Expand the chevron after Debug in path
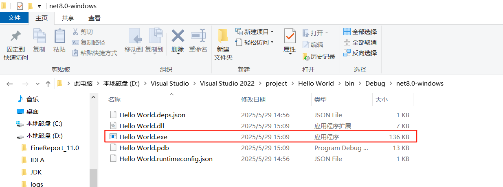The image size is (503, 187). [x=391, y=84]
